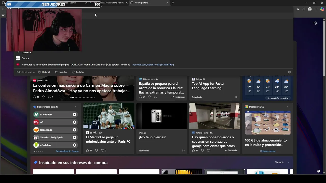Open comments on the Carmen Maura article
This screenshot has height=183, width=326.
pos(50,97)
